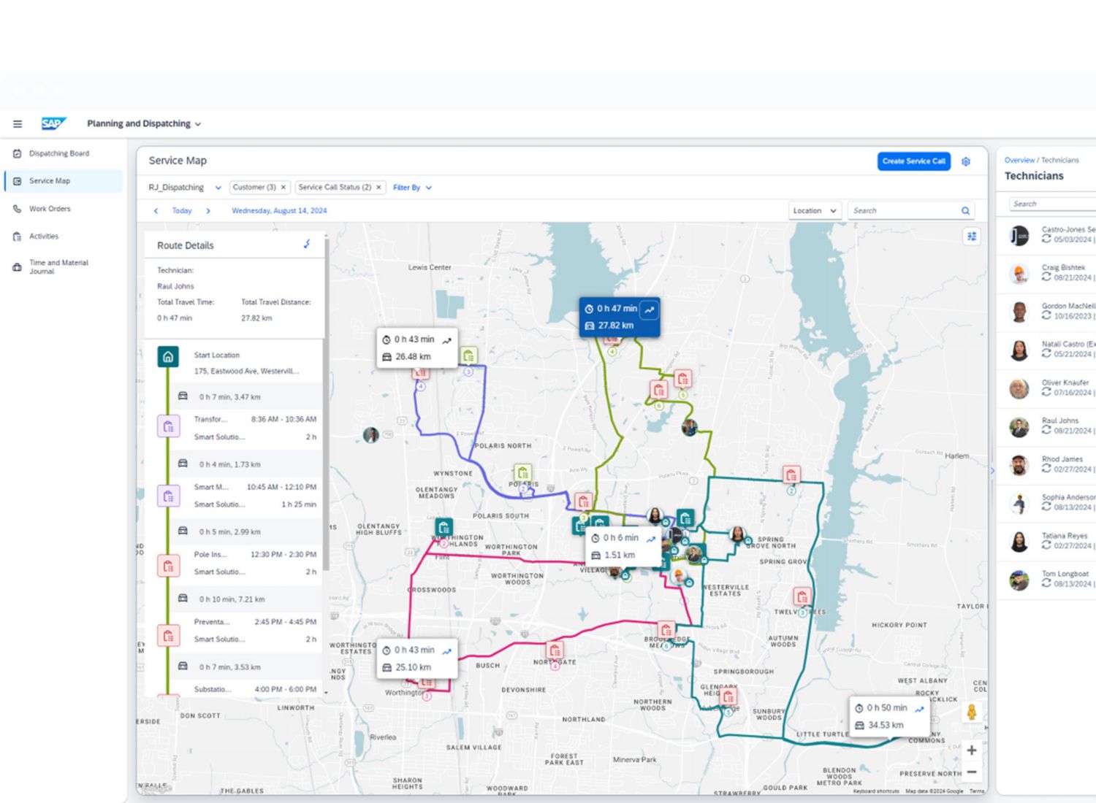Click the search magnifier icon in map toolbar

(x=965, y=211)
